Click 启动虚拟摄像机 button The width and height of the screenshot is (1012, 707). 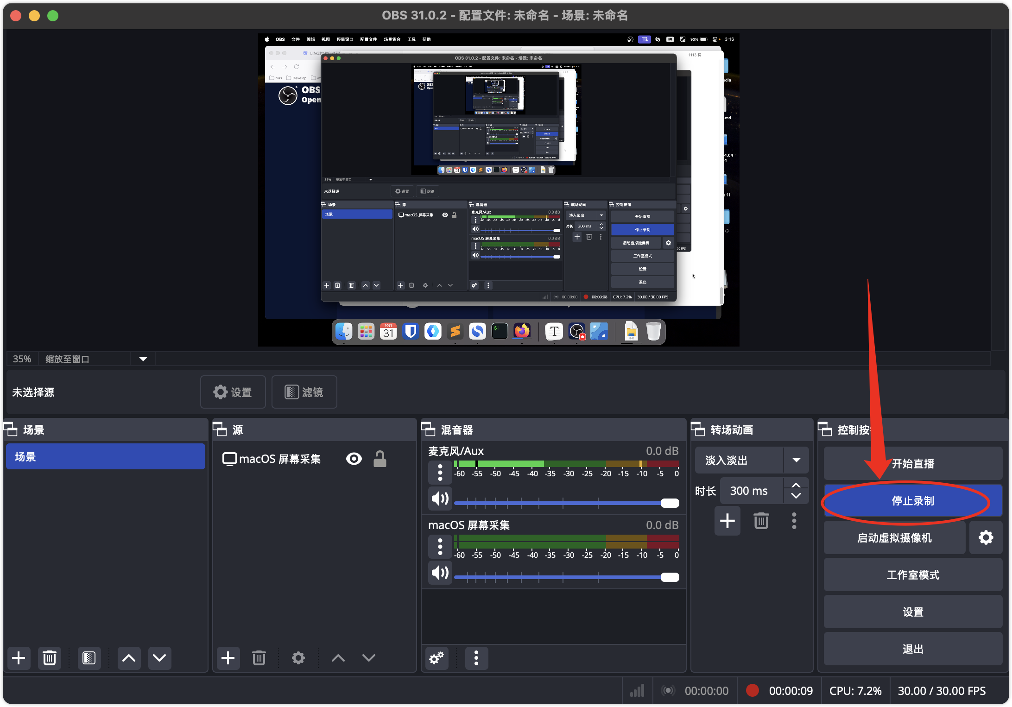pyautogui.click(x=894, y=537)
